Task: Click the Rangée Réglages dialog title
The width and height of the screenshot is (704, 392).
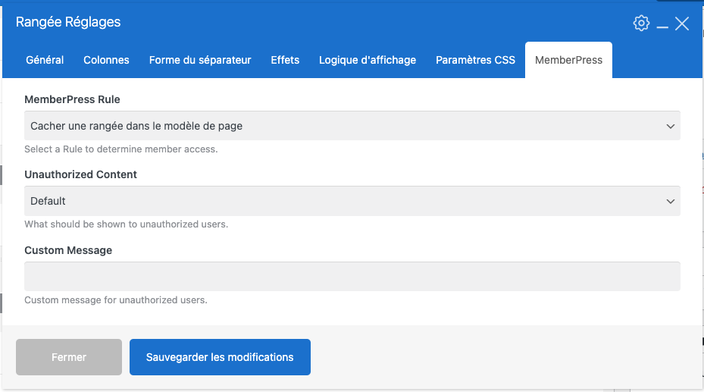Action: [68, 22]
